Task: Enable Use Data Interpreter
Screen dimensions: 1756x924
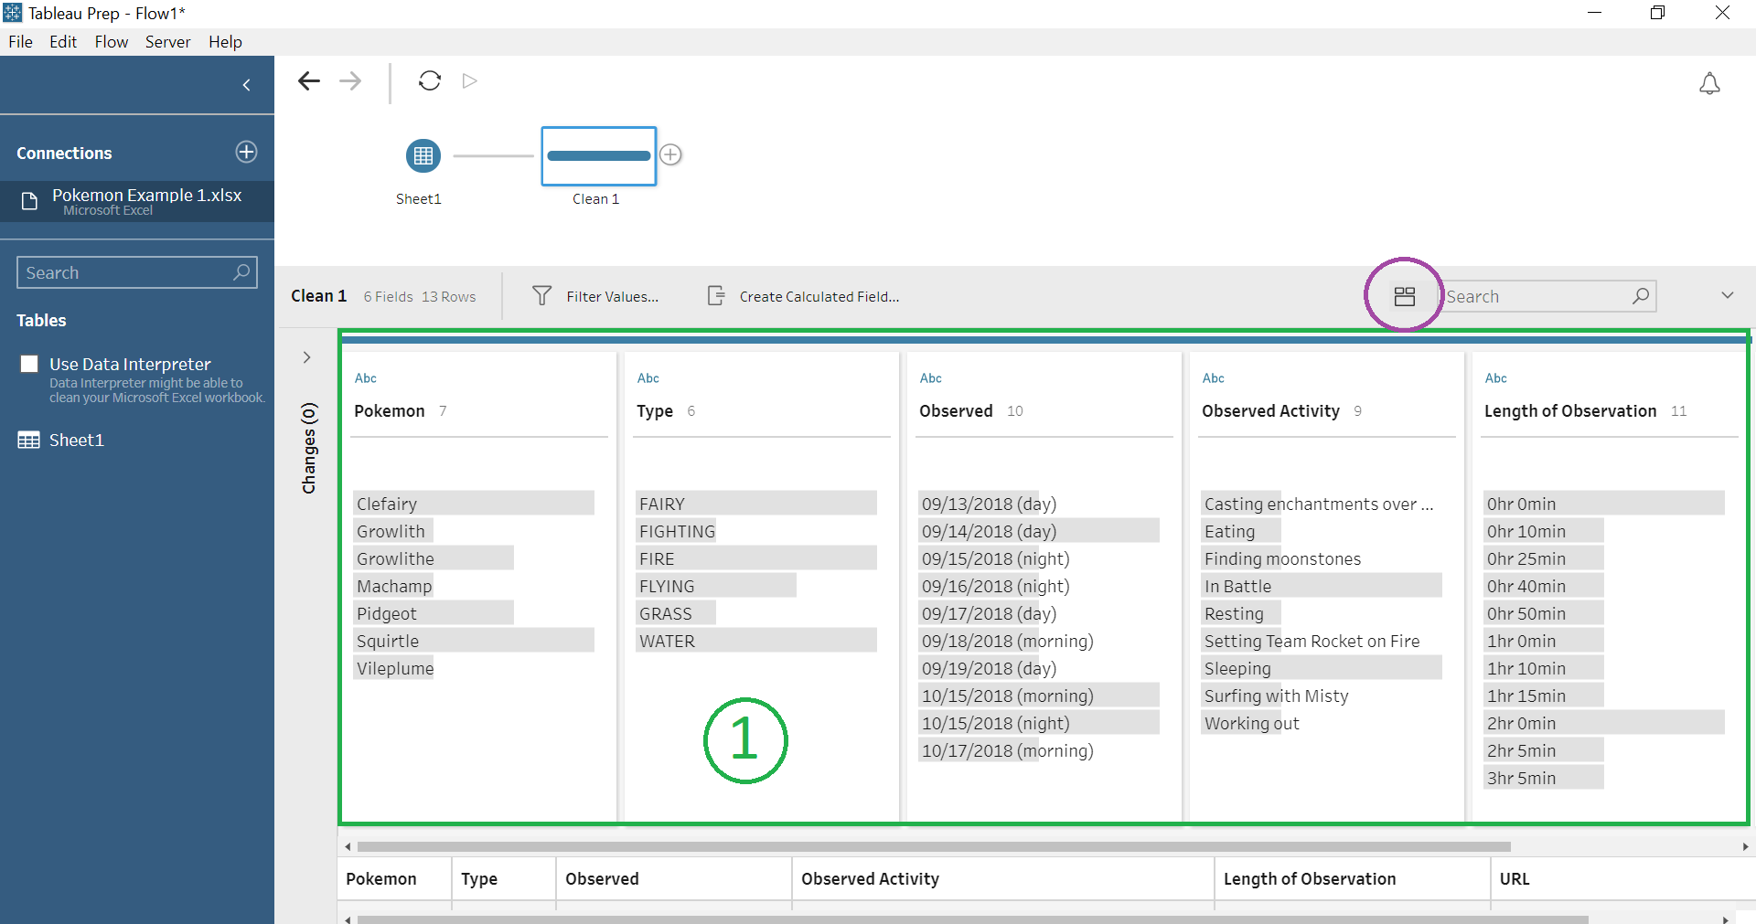Action: click(28, 362)
